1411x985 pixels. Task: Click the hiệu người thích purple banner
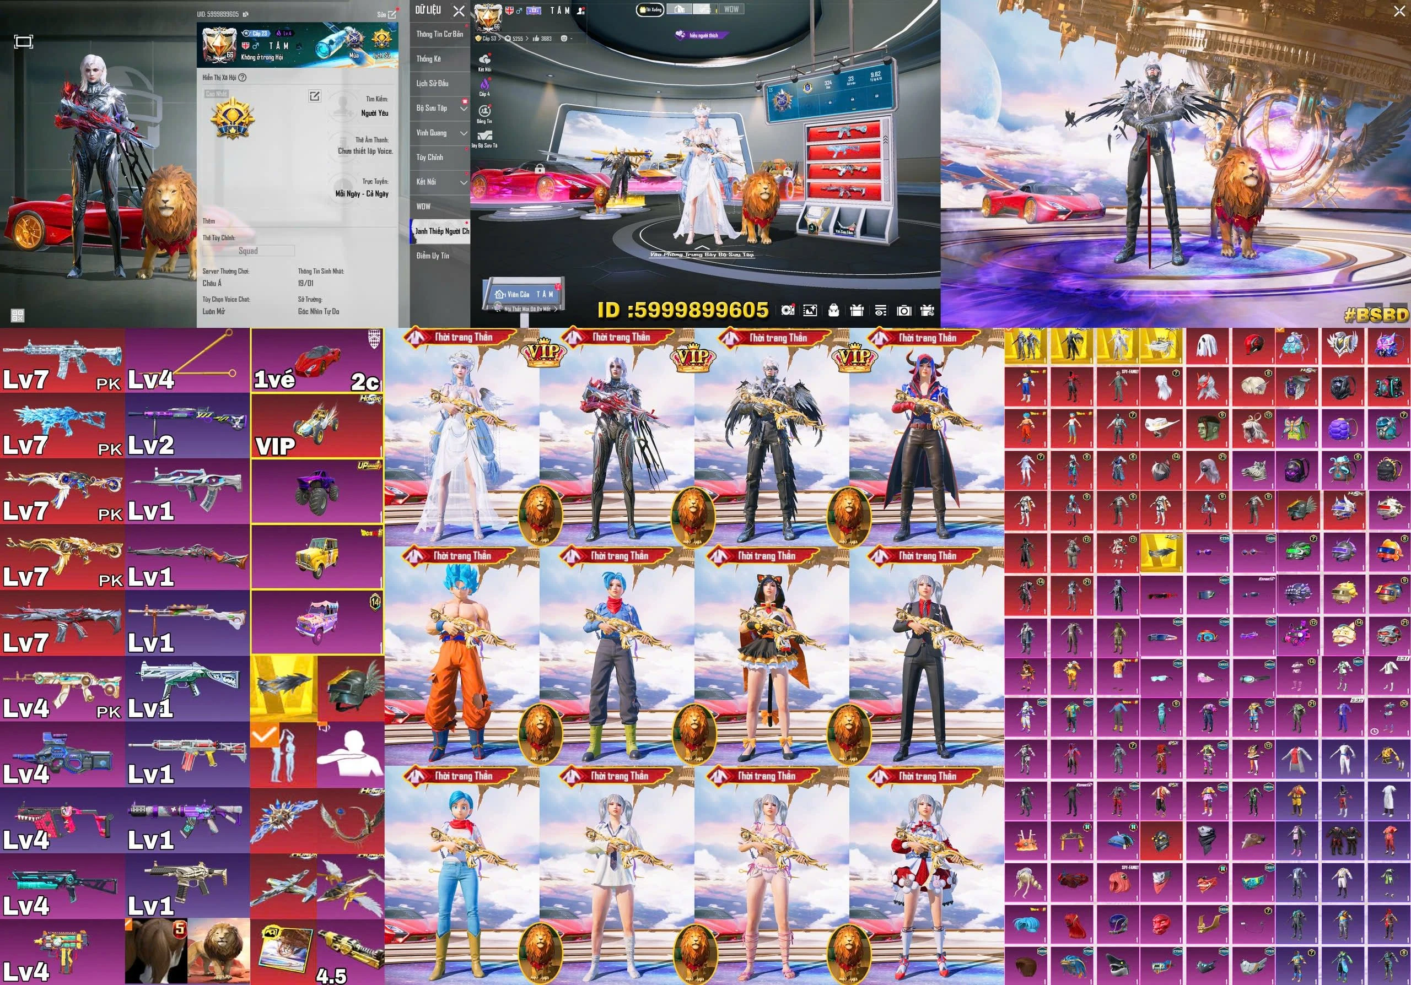(702, 35)
